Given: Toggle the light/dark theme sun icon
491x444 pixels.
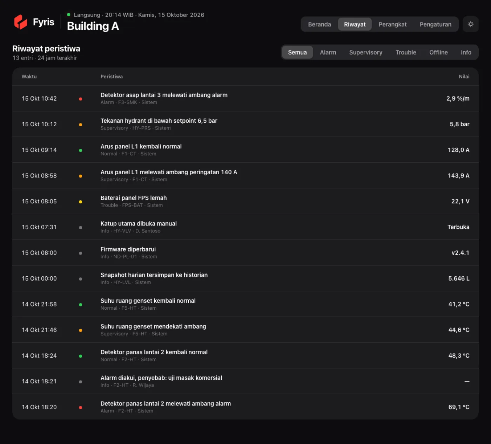Looking at the screenshot, I should click(471, 24).
